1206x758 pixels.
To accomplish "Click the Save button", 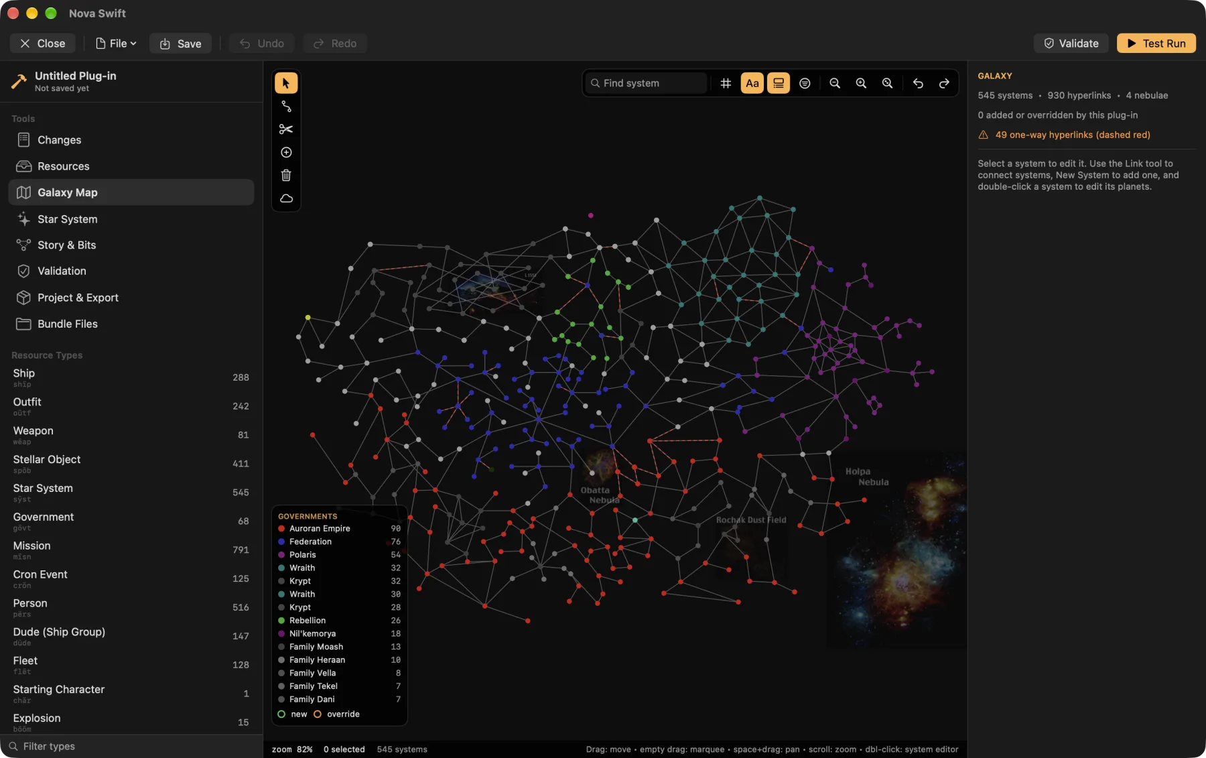I will [180, 44].
